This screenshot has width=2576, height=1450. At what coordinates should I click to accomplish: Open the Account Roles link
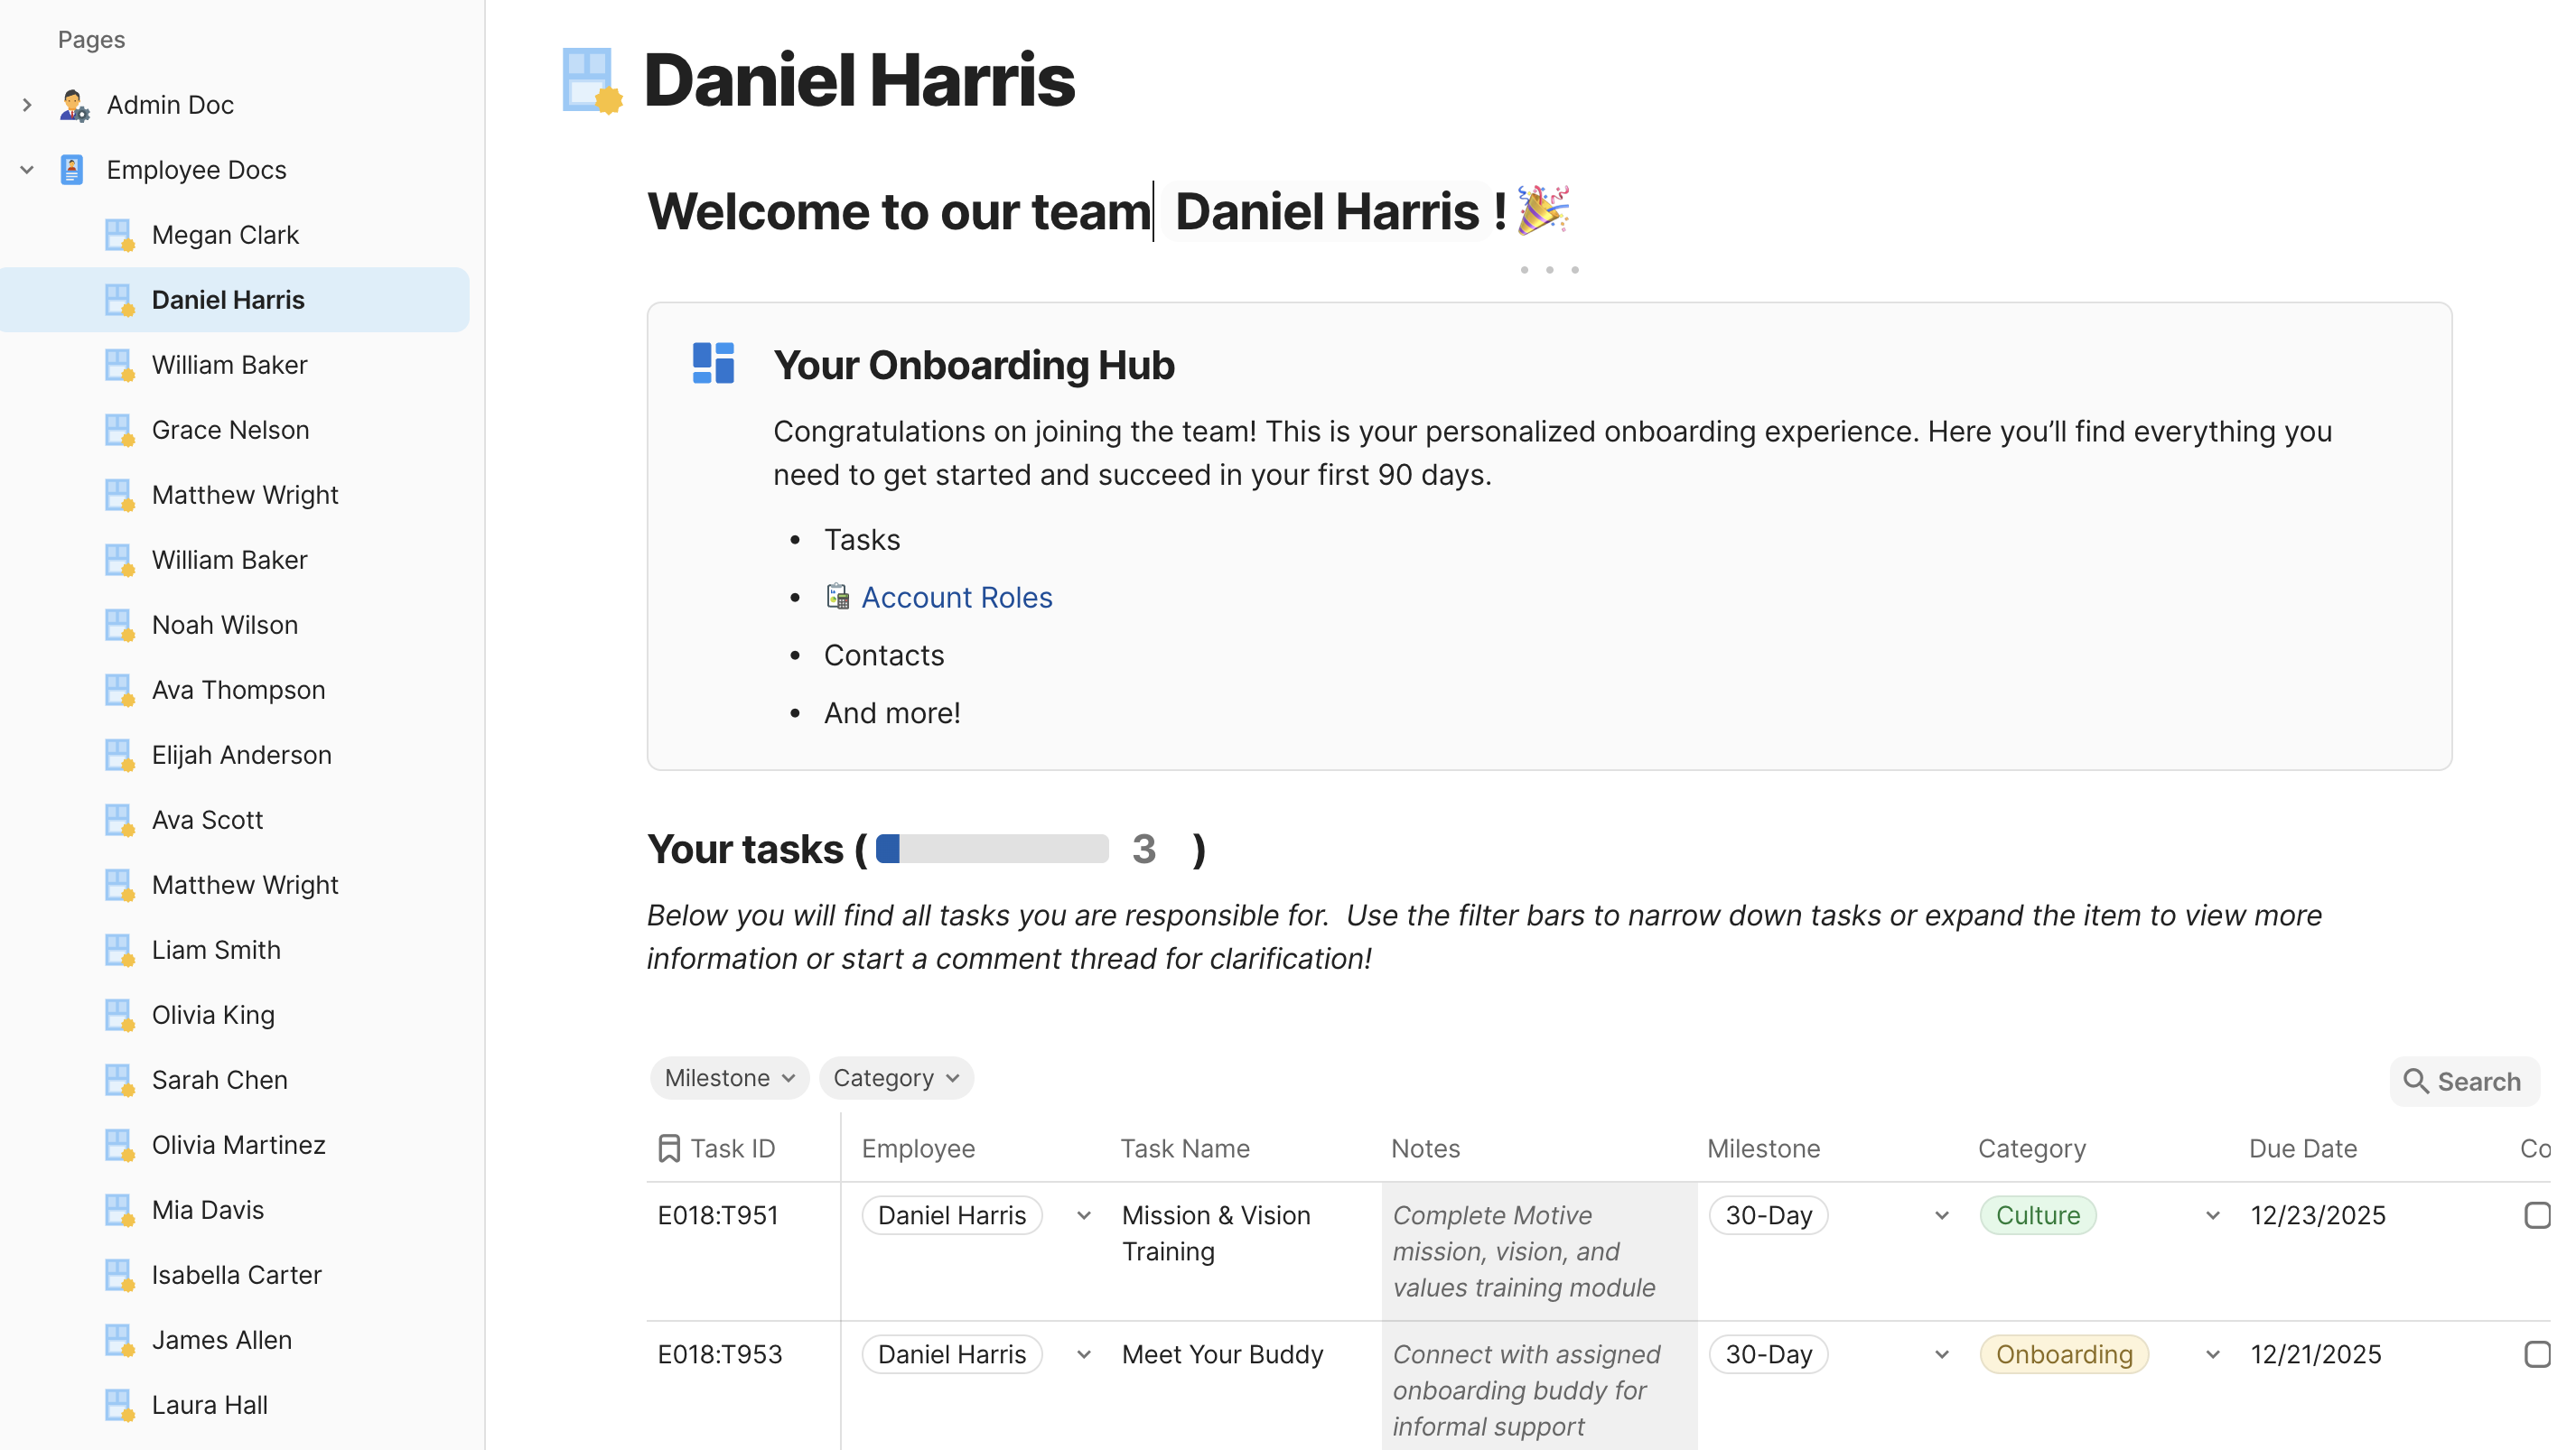tap(956, 598)
